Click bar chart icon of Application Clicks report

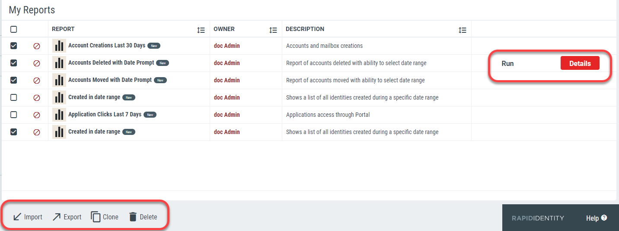tap(59, 115)
